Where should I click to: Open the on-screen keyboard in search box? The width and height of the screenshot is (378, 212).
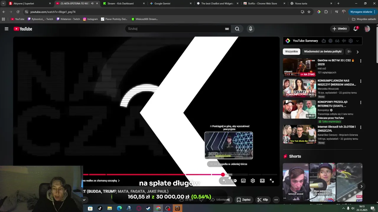(227, 29)
